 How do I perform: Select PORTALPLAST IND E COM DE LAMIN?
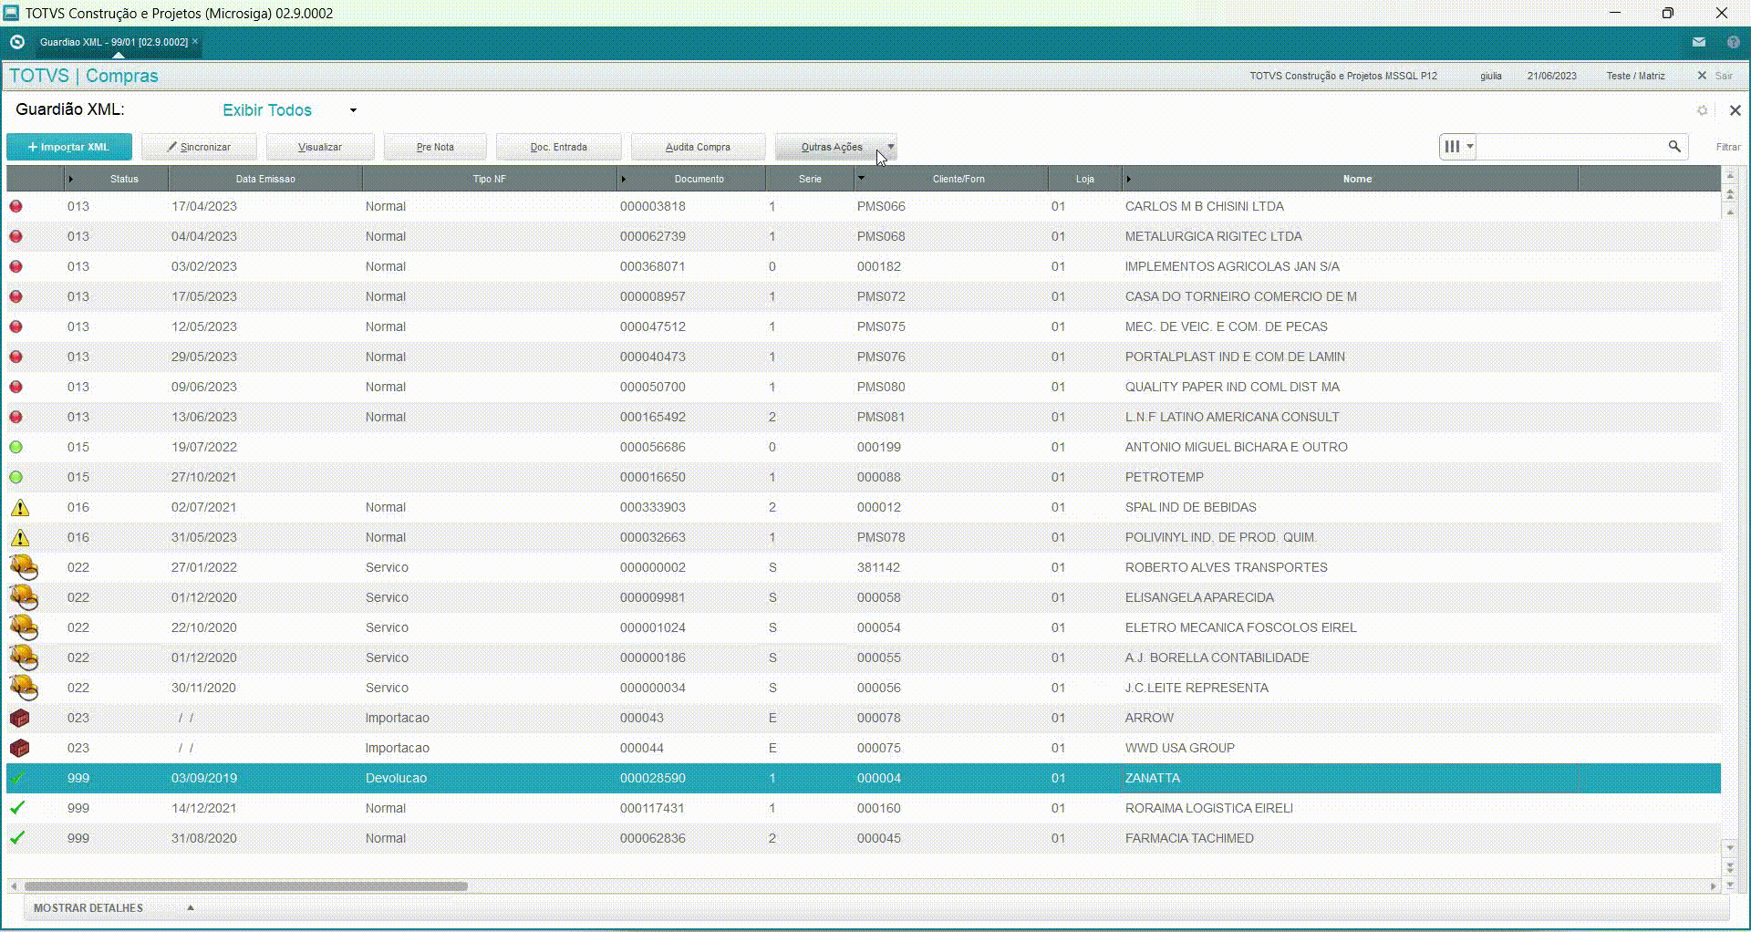pos(864,357)
